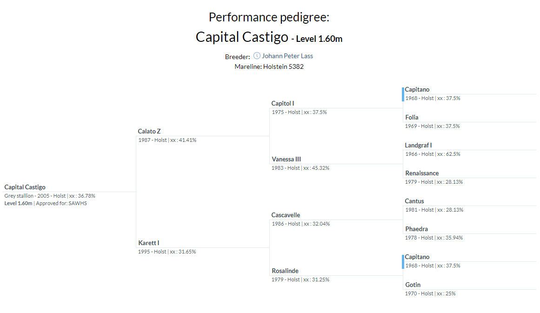Open dam Karett I

149,243
